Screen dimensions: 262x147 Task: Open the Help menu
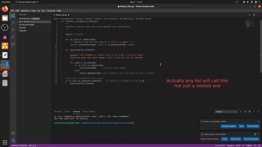pos(59,11)
